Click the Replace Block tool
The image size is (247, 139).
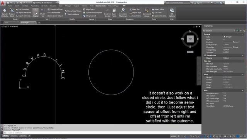pyautogui.click(x=12, y=13)
